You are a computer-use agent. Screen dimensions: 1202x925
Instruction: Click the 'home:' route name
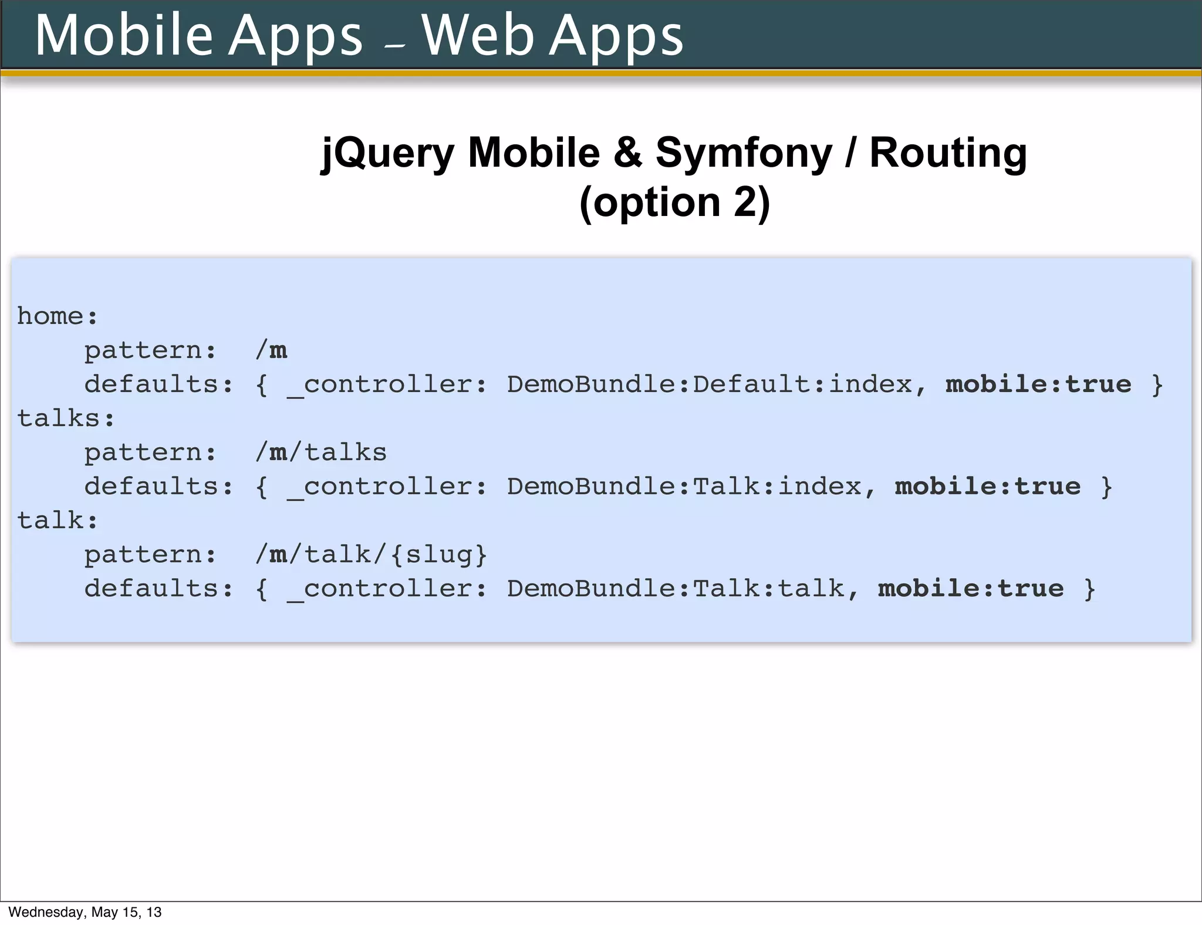click(x=57, y=316)
